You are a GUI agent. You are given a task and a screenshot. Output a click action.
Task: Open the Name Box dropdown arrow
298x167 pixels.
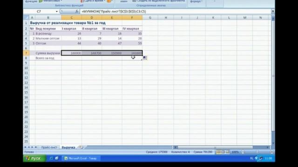pos(57,12)
